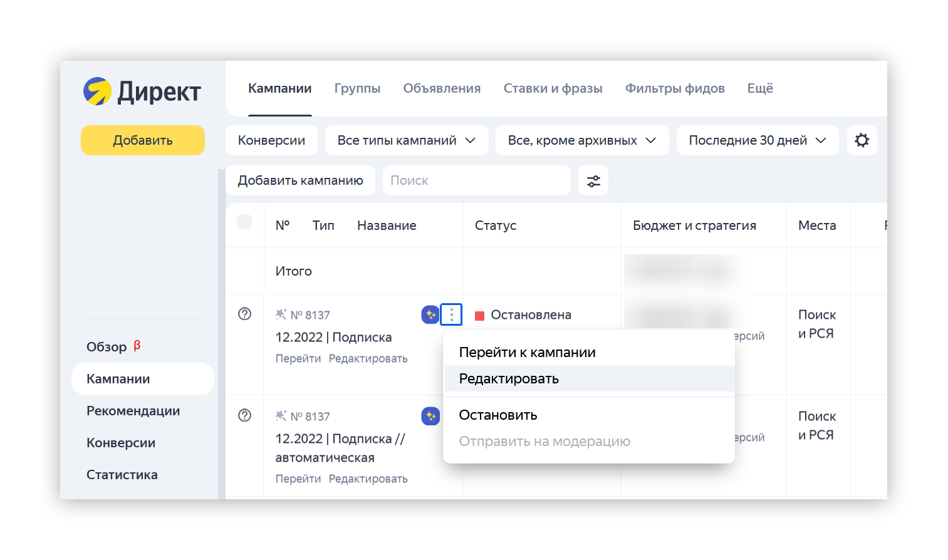Click Поиск и РСЯ in first campaign row
948x560 pixels.
coord(817,324)
